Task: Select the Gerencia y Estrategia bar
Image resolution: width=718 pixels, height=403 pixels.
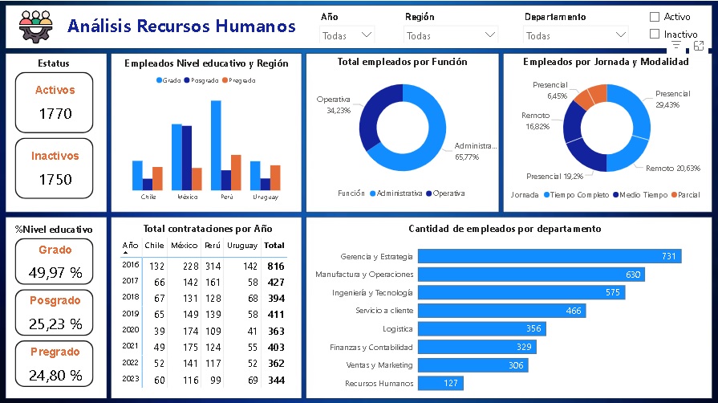Action: pos(550,256)
